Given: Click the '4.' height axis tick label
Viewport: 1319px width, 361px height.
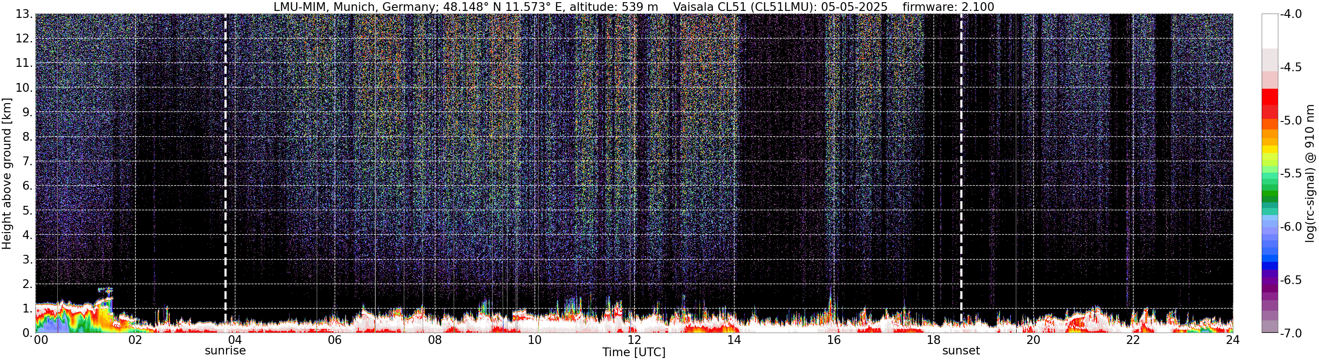Looking at the screenshot, I should pyautogui.click(x=27, y=235).
